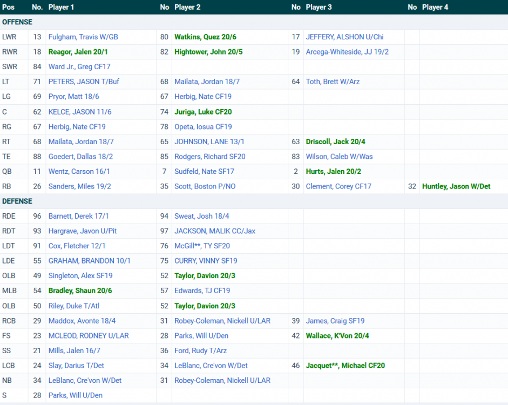Open Jacquet**, Michael CF20 link

point(346,366)
